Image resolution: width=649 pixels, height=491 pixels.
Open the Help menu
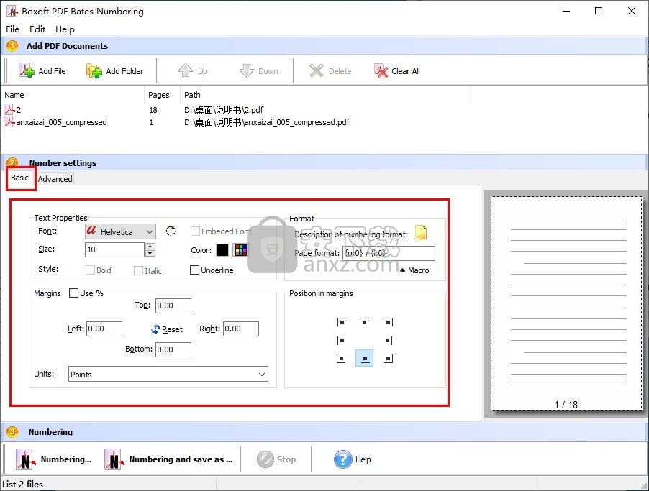(65, 29)
